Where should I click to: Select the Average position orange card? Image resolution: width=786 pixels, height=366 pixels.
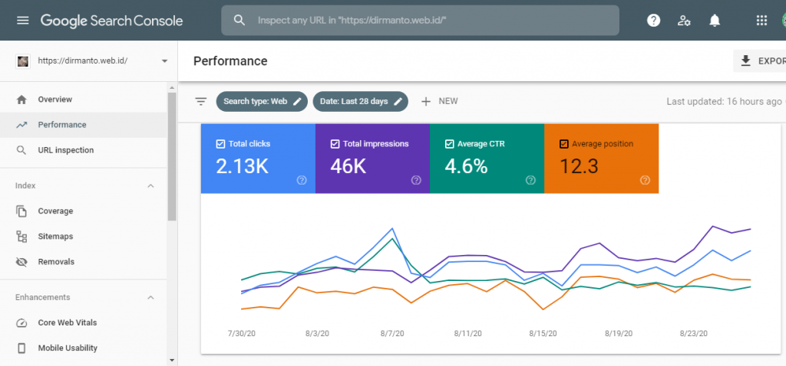[601, 158]
